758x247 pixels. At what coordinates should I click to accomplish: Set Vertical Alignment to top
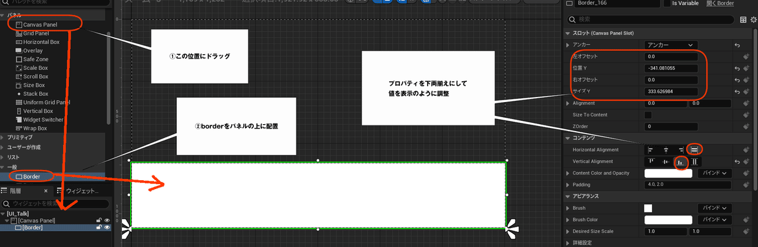(651, 162)
